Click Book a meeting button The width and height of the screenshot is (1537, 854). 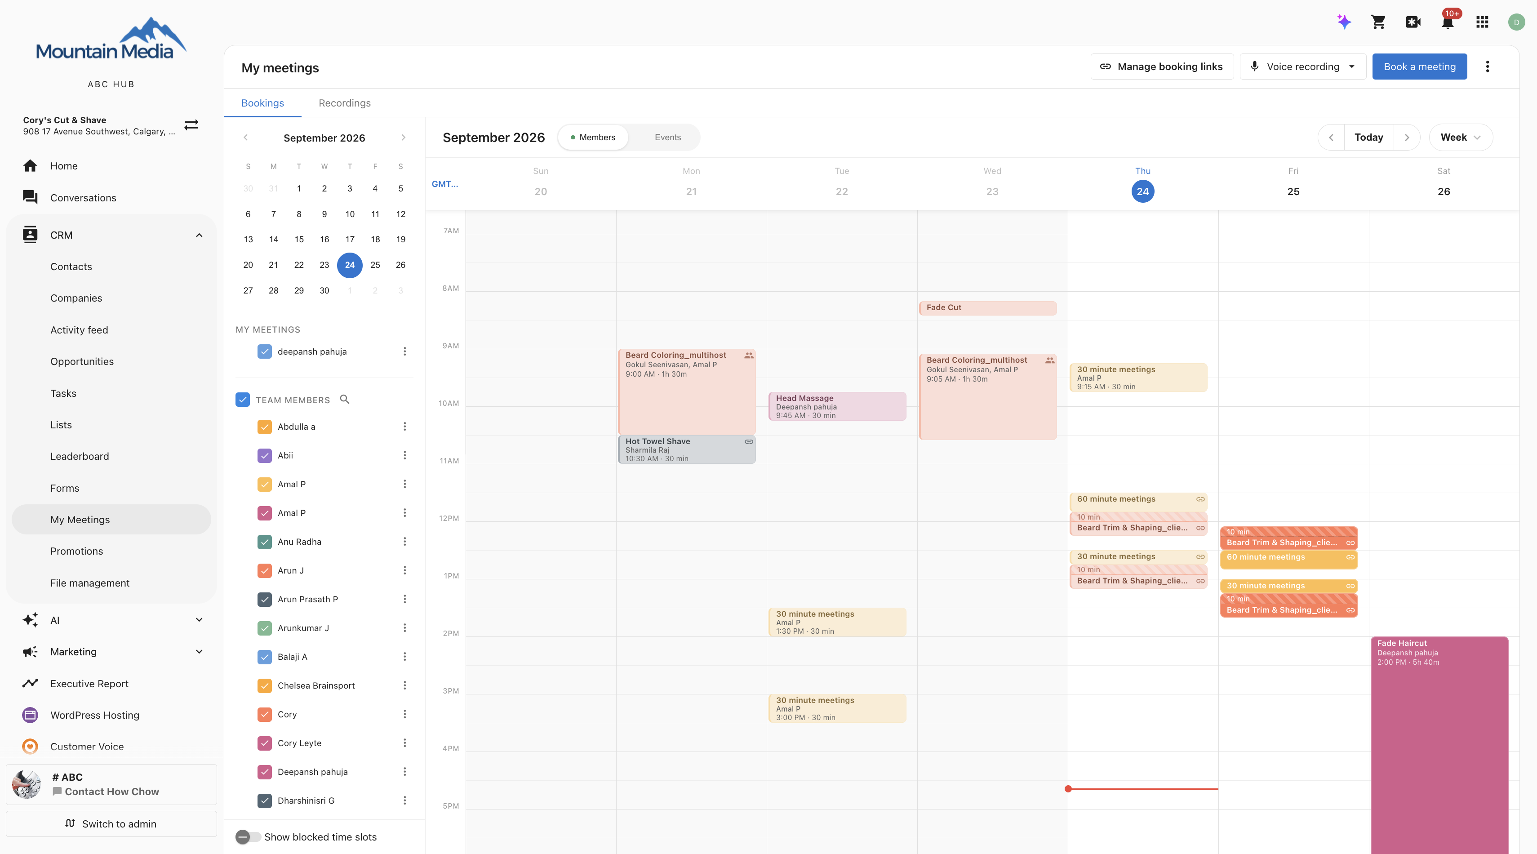coord(1419,67)
